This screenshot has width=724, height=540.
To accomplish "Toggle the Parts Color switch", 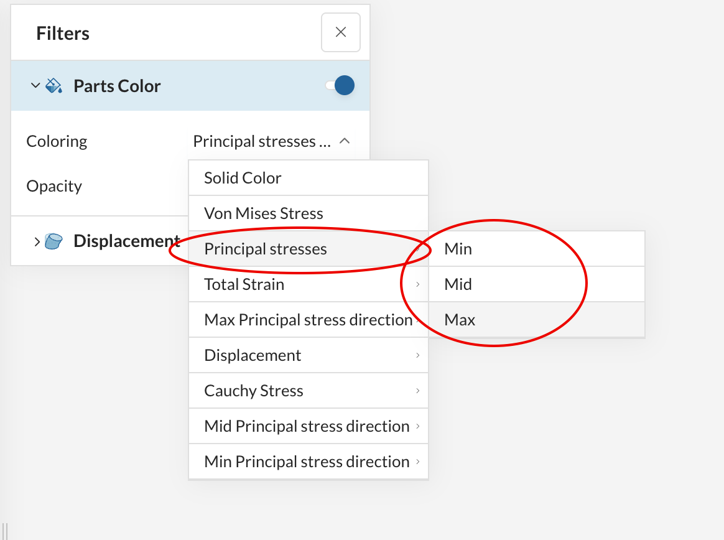I will click(x=340, y=86).
